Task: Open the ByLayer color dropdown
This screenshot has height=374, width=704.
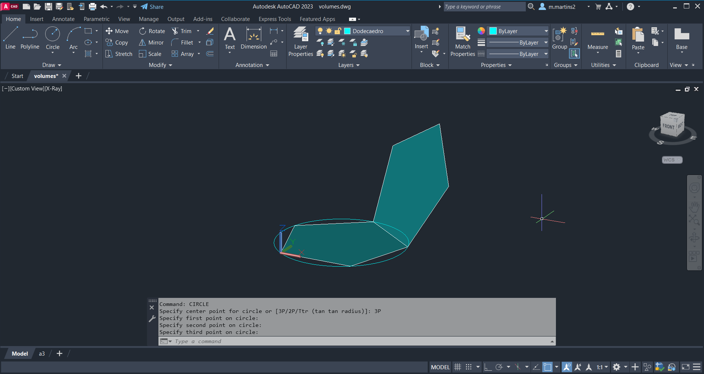Action: [x=546, y=31]
